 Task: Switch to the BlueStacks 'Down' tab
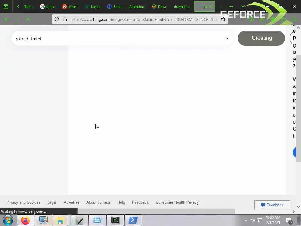[159, 7]
